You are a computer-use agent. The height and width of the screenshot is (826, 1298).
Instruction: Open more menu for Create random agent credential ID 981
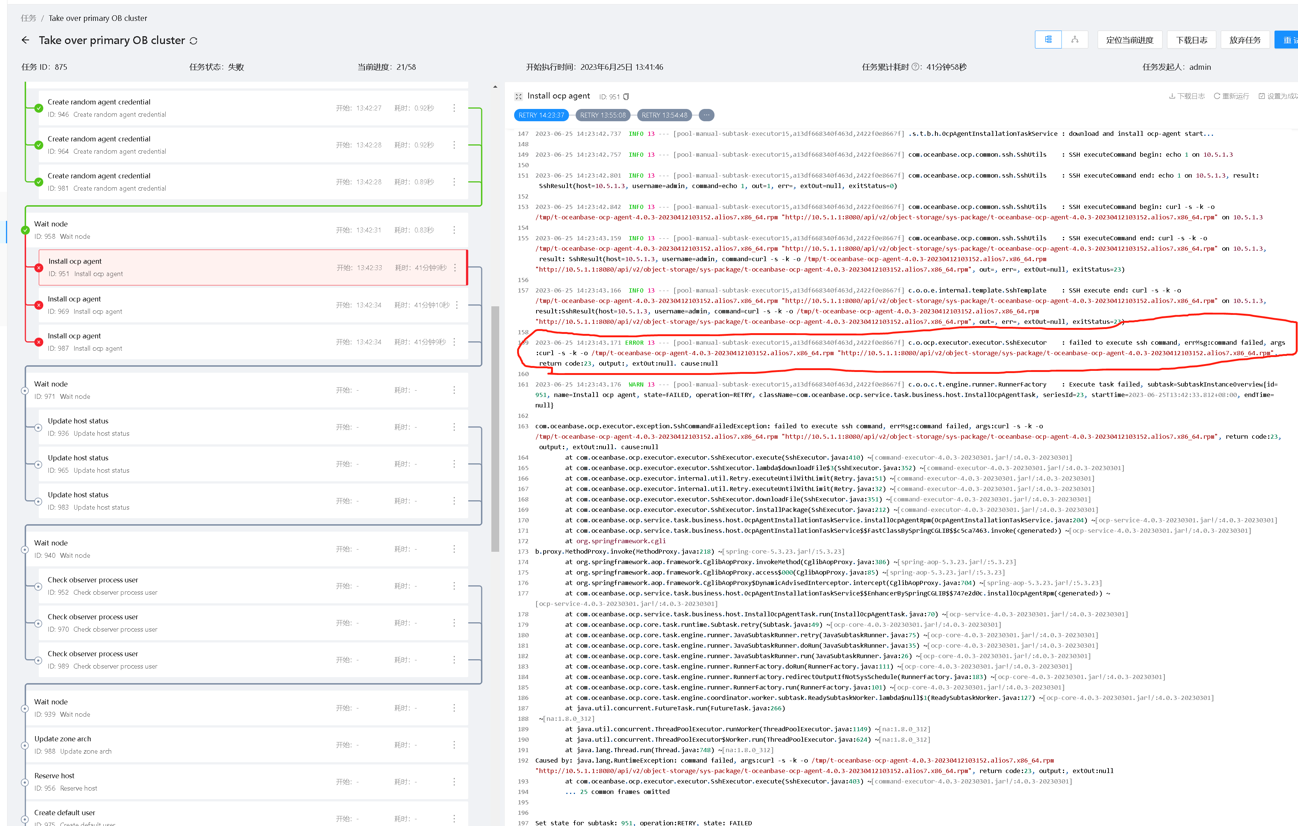click(x=454, y=182)
